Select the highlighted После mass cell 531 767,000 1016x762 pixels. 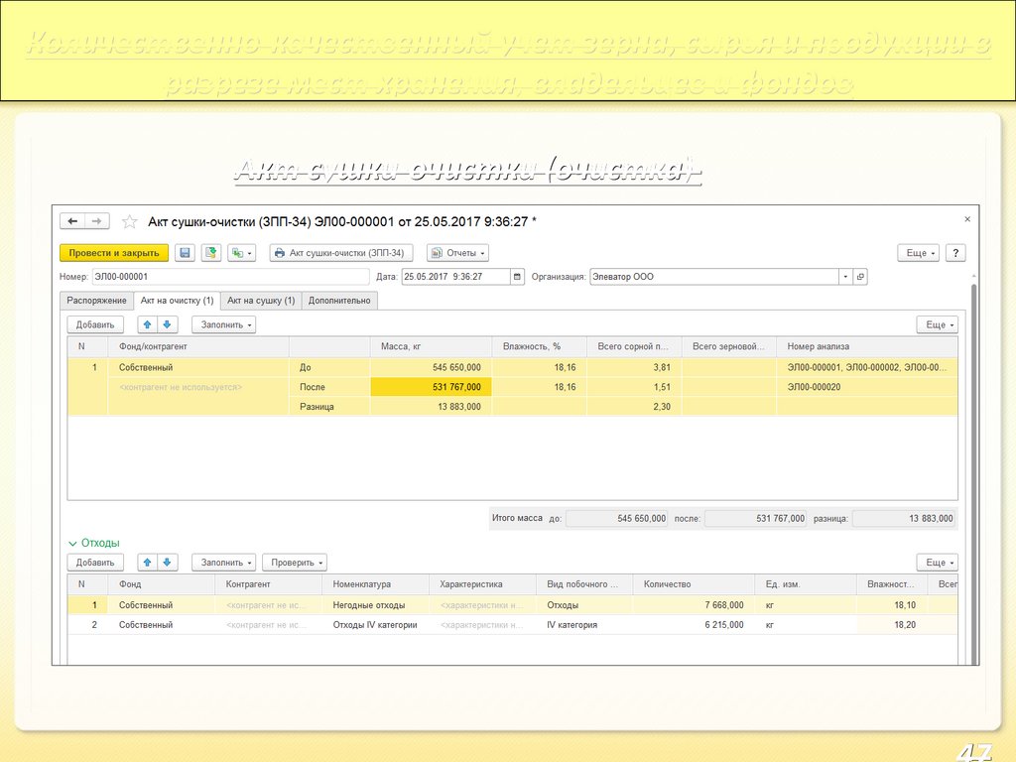pyautogui.click(x=431, y=387)
